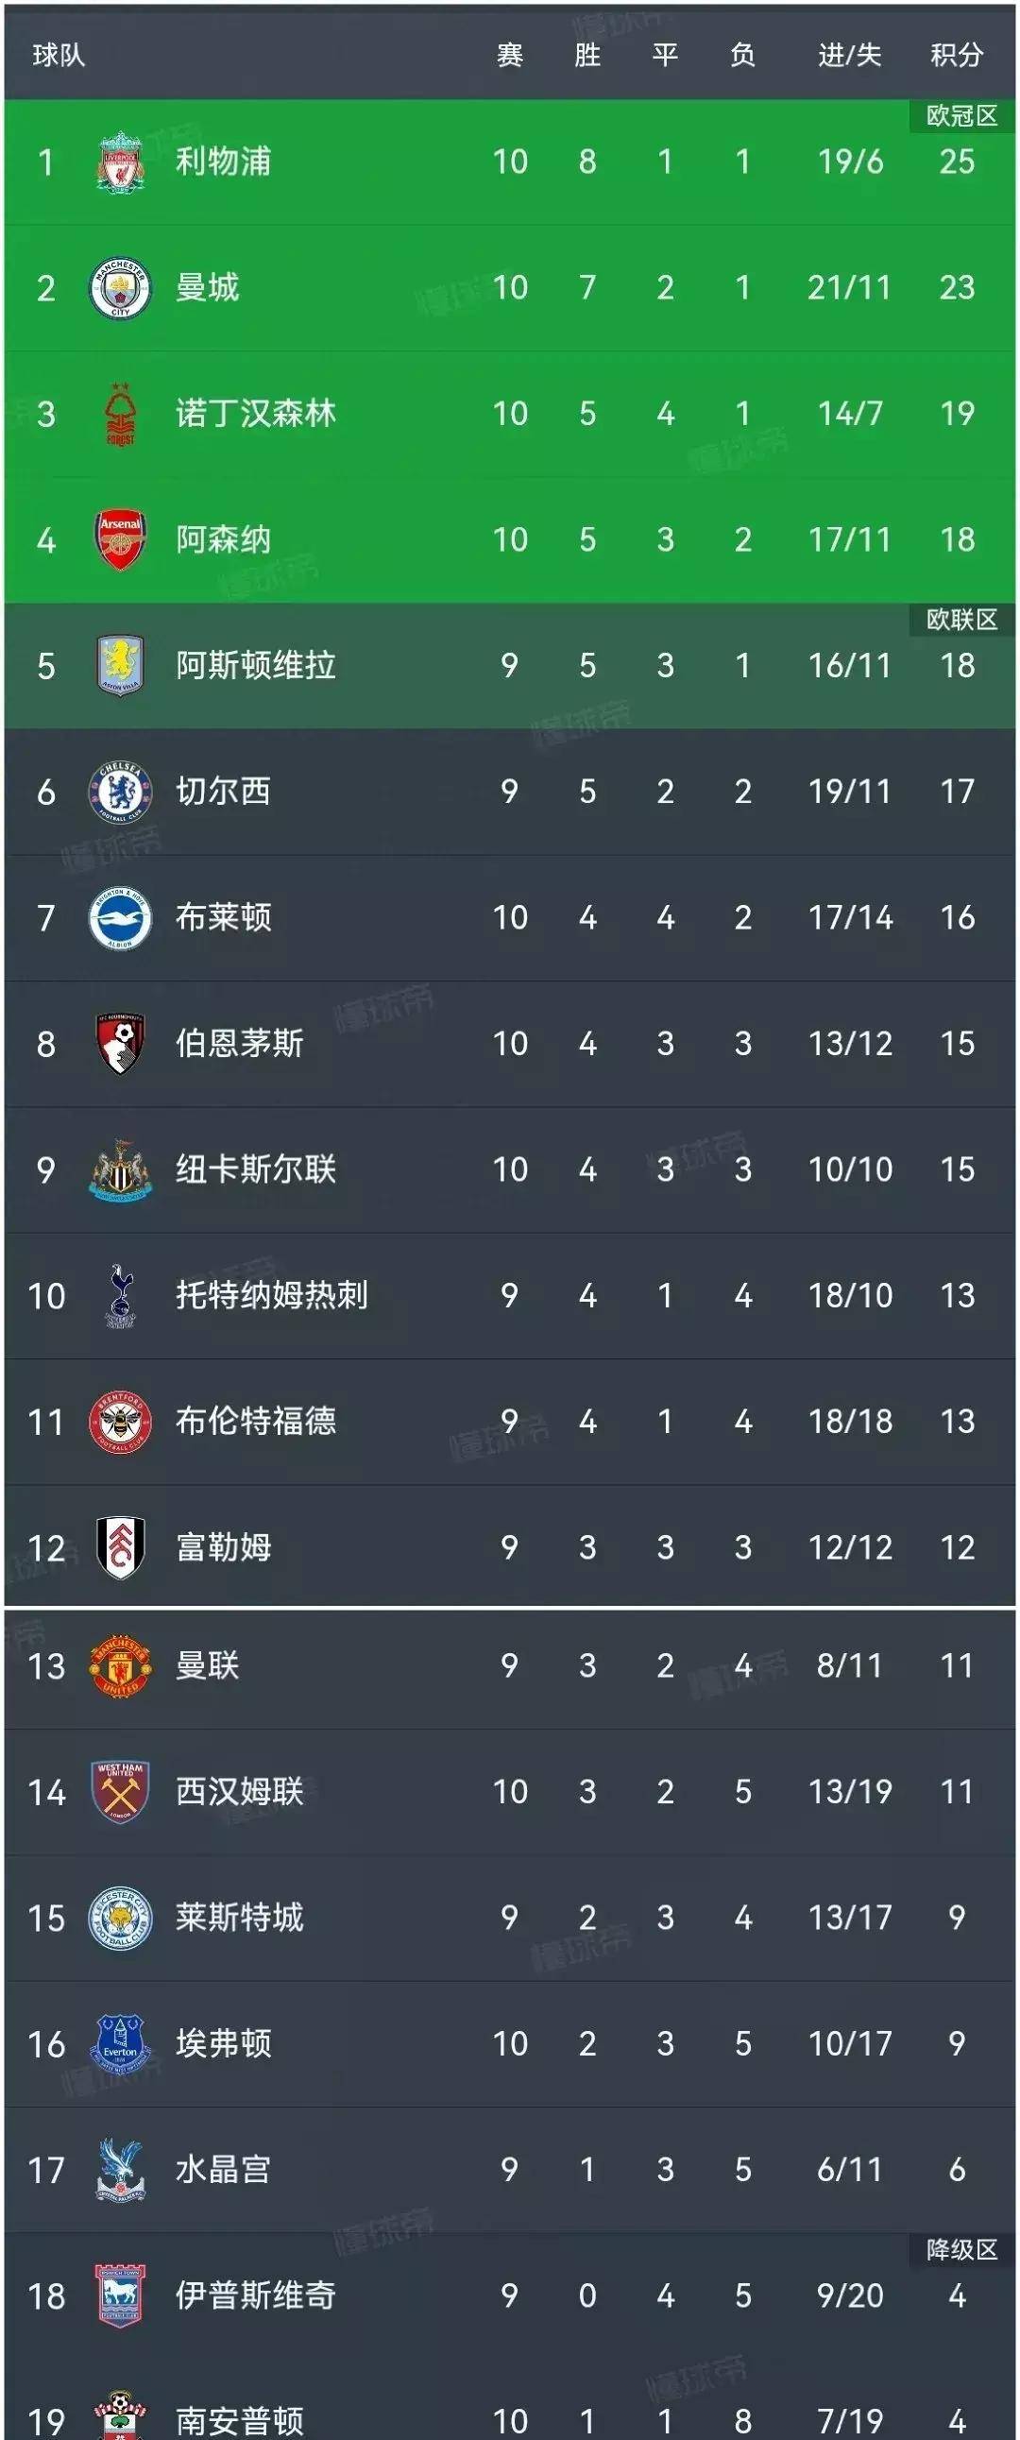Select the Nottingham Forest crest
1020x2440 pixels.
[x=118, y=412]
